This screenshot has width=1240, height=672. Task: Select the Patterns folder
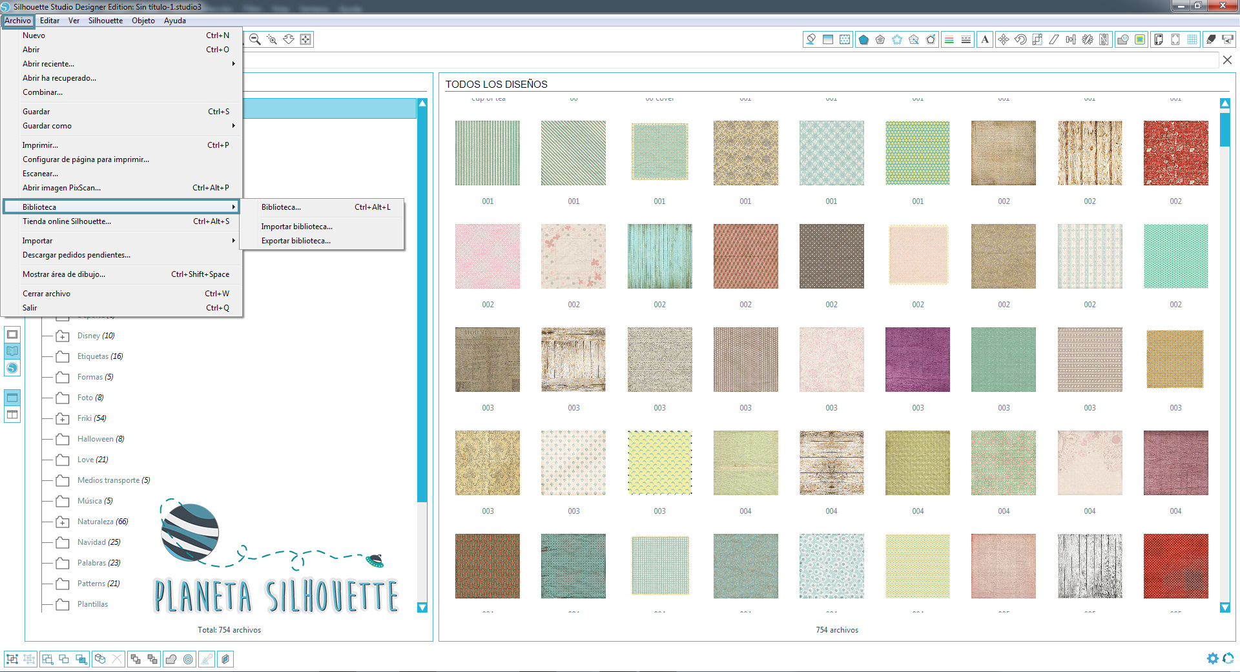(x=99, y=584)
